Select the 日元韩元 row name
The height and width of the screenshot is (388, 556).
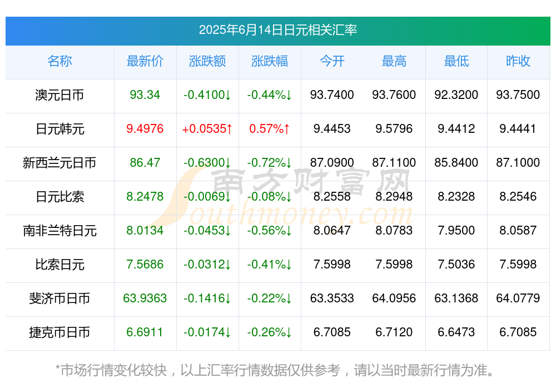click(59, 129)
